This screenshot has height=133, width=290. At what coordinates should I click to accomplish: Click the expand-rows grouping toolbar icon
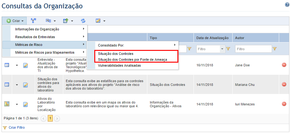pos(48,21)
